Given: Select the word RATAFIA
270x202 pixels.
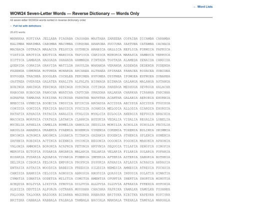Looking at the screenshot, I should coord(17,114).
